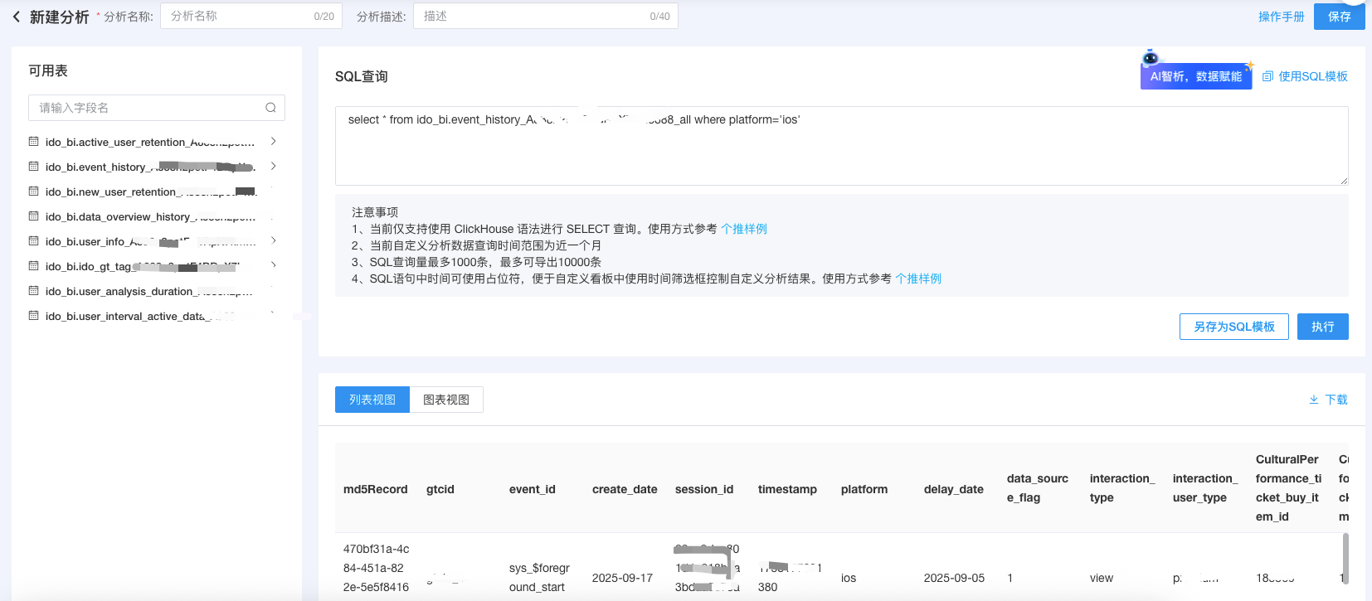Click the download arrow icon next to 下载

(x=1314, y=400)
